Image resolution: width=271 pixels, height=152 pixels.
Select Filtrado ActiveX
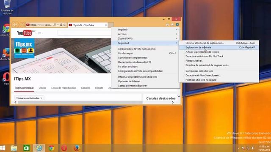click(x=219, y=61)
